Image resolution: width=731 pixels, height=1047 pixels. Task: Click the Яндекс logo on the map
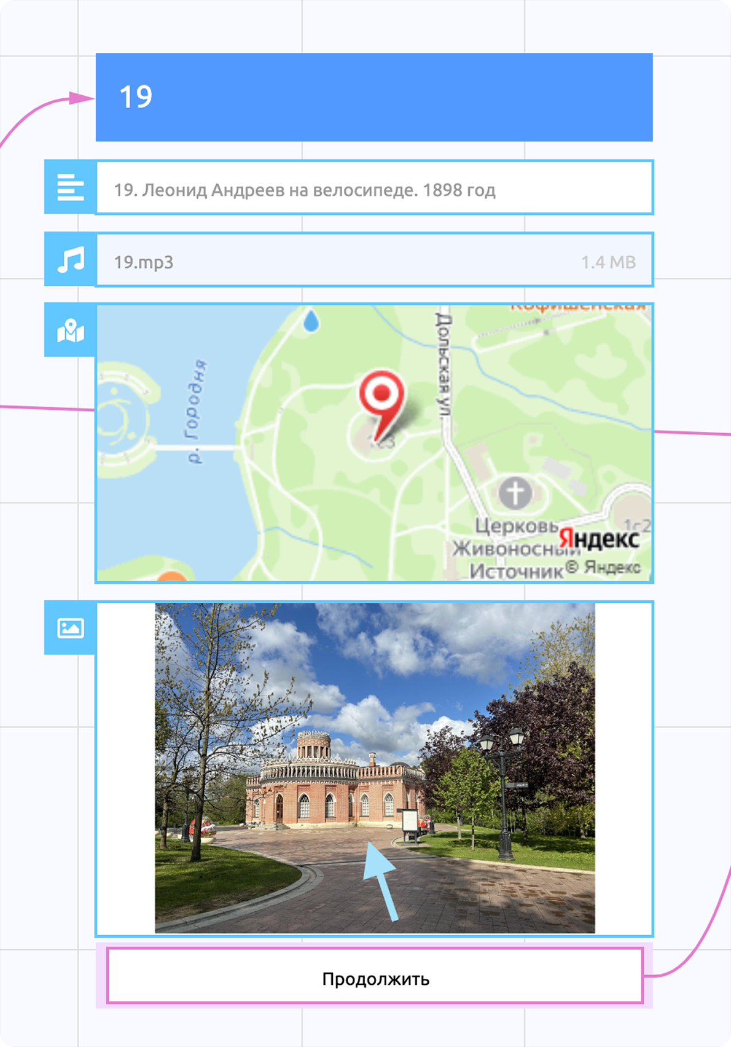(x=599, y=538)
